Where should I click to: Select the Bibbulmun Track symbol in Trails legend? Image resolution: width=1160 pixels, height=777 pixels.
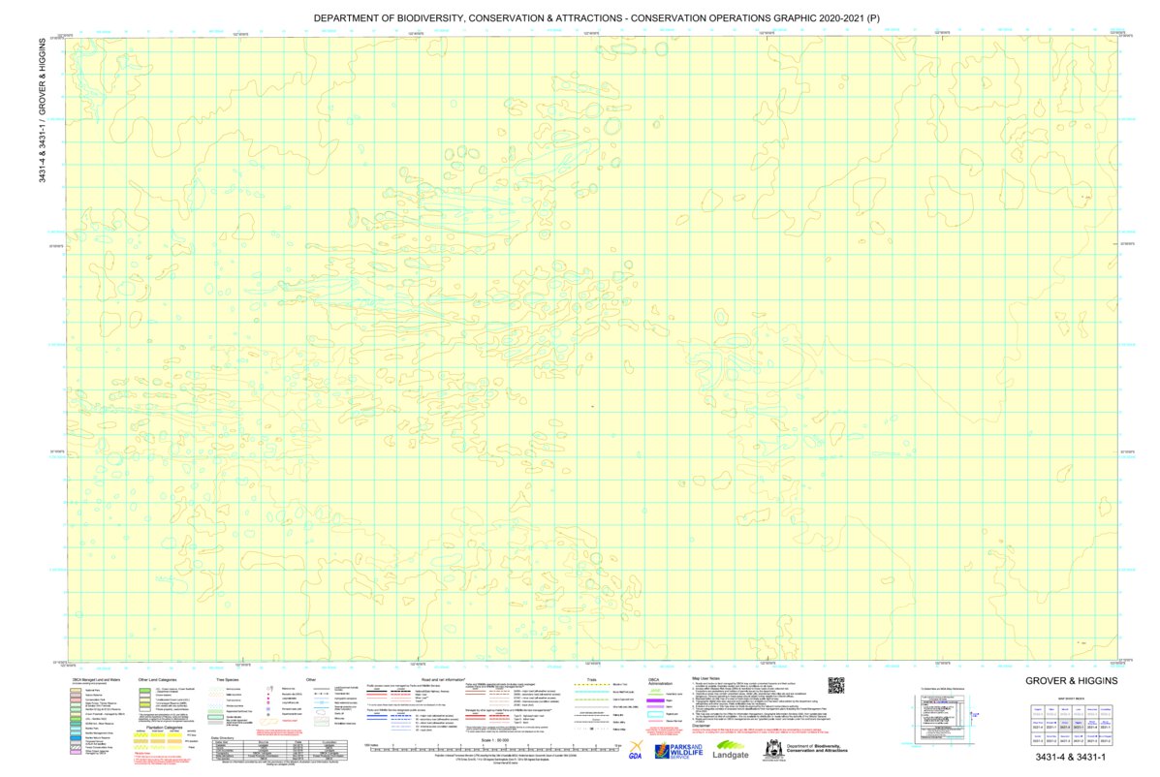click(592, 684)
